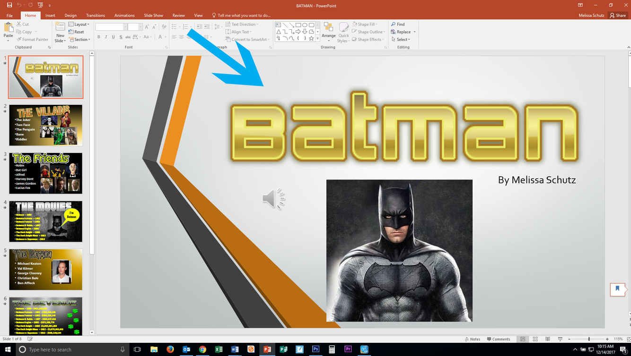
Task: Switch to the Design tab
Action: pyautogui.click(x=70, y=16)
